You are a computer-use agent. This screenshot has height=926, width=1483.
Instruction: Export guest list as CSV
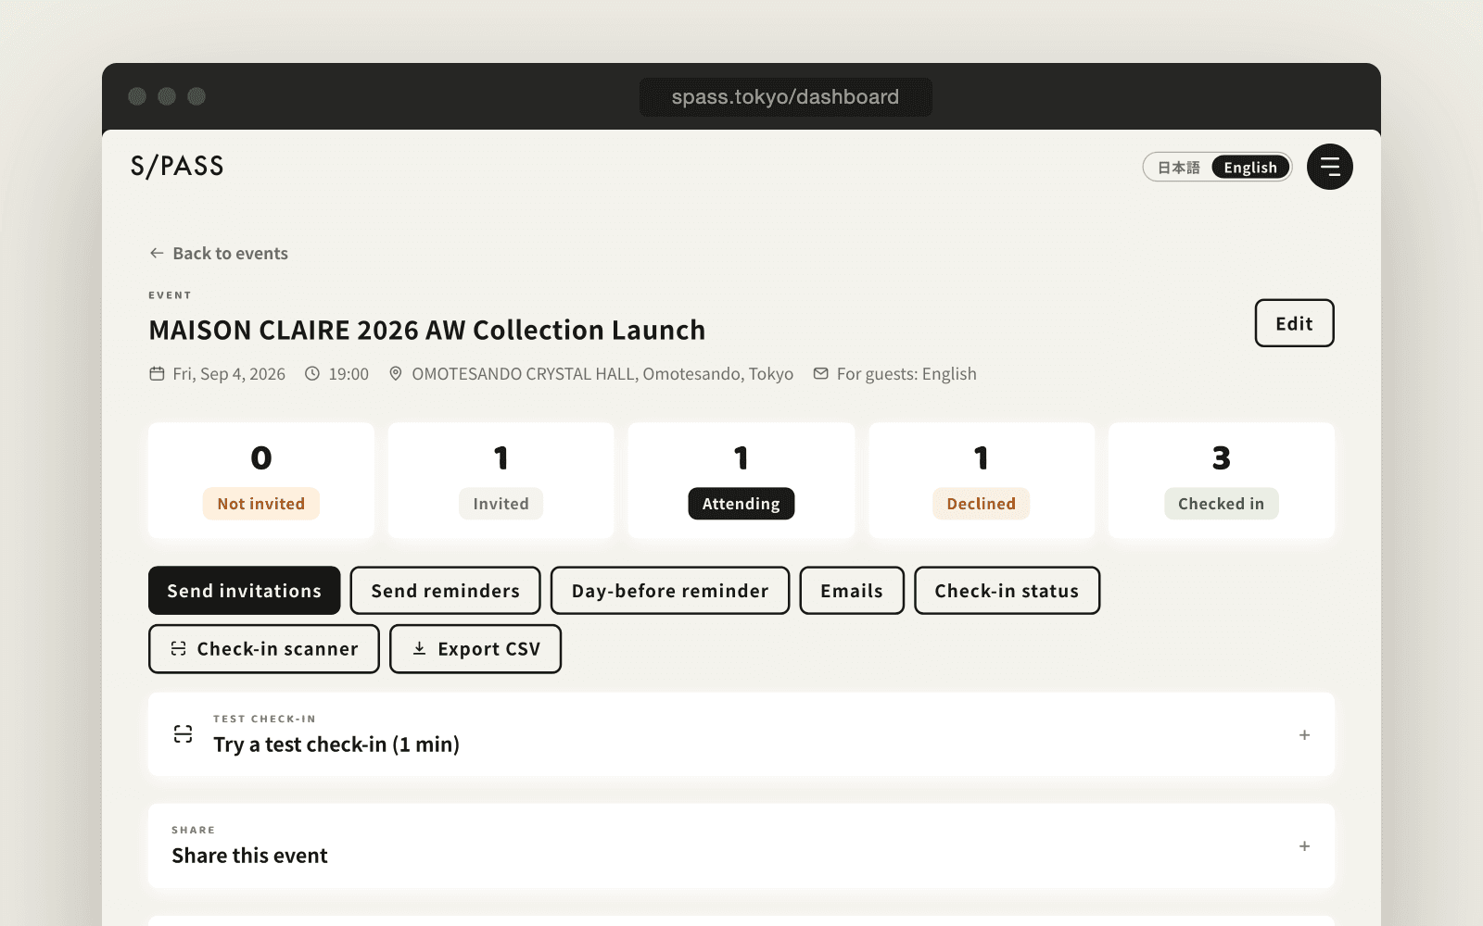[475, 649]
